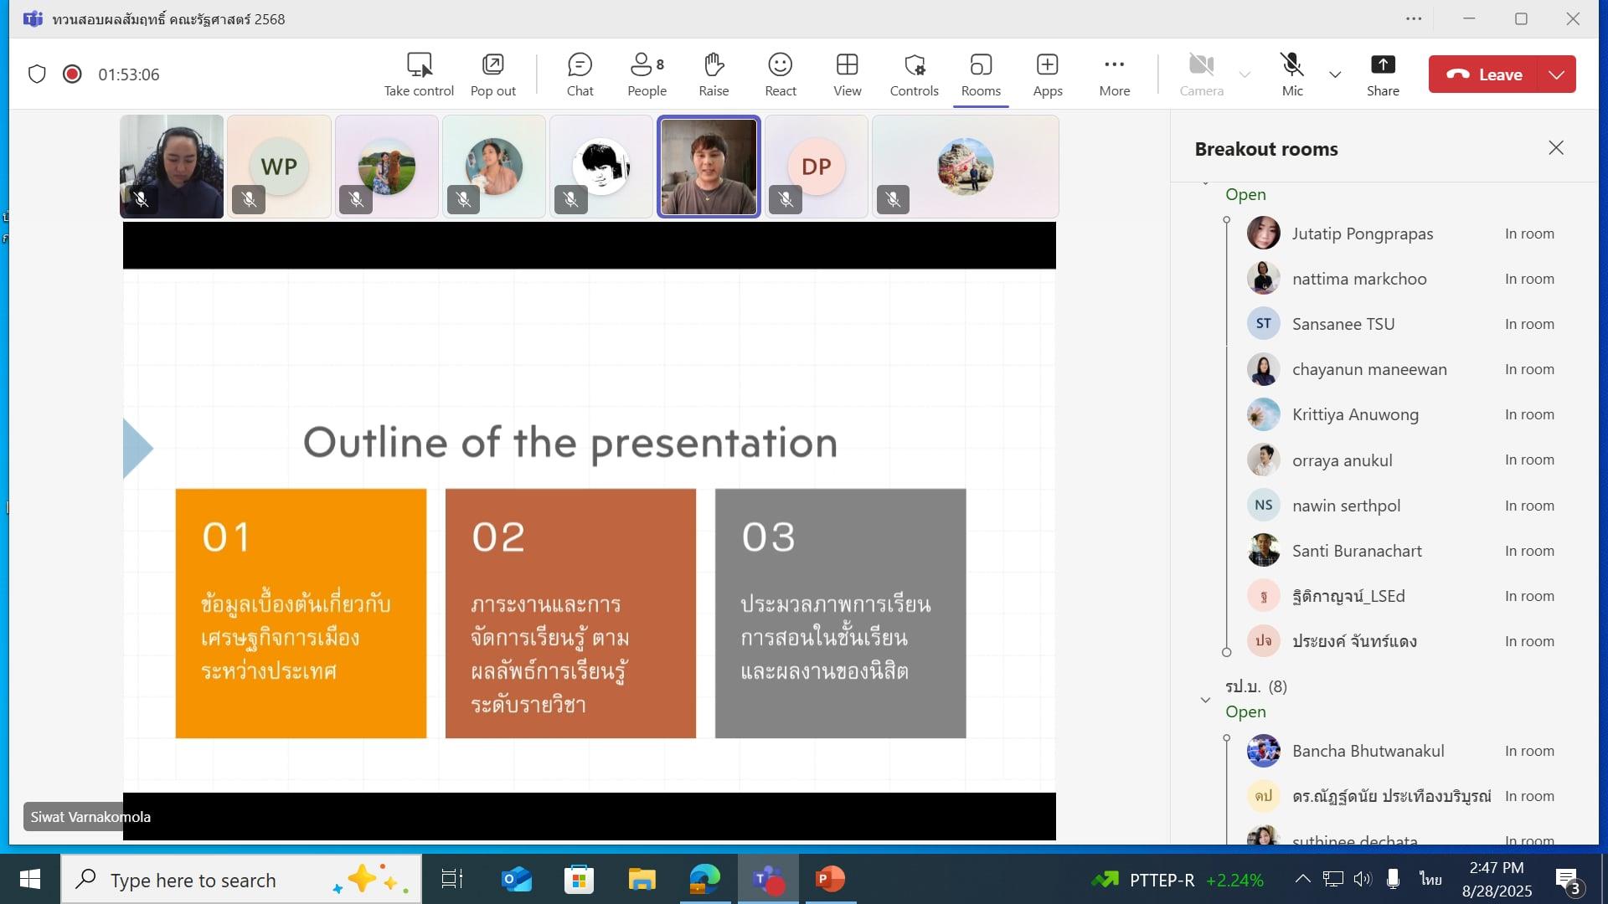The width and height of the screenshot is (1608, 904).
Task: Open the People participants list
Action: click(647, 74)
